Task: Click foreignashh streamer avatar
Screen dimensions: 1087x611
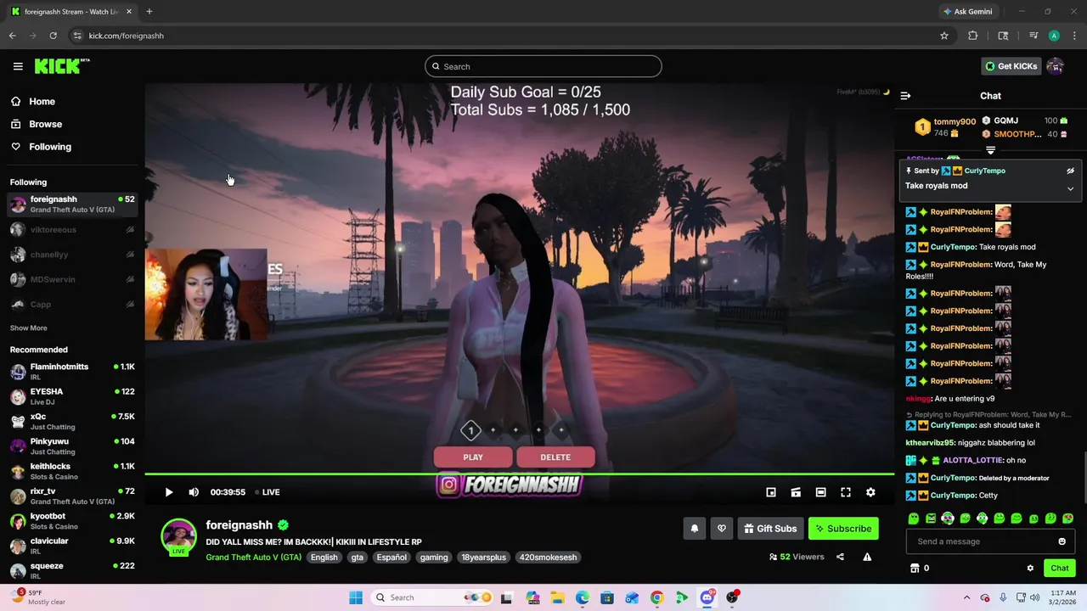Action: click(179, 537)
